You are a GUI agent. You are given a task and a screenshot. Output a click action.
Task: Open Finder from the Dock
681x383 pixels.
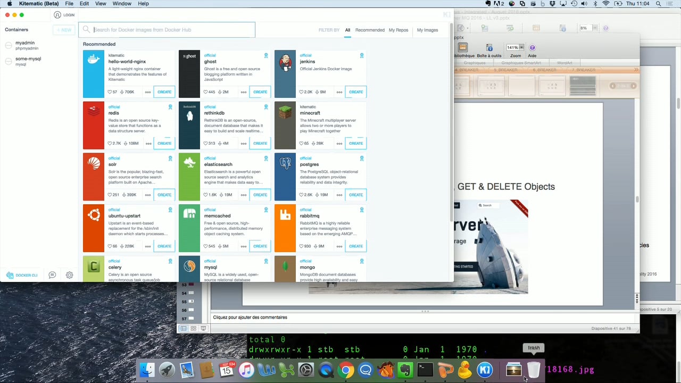147,370
